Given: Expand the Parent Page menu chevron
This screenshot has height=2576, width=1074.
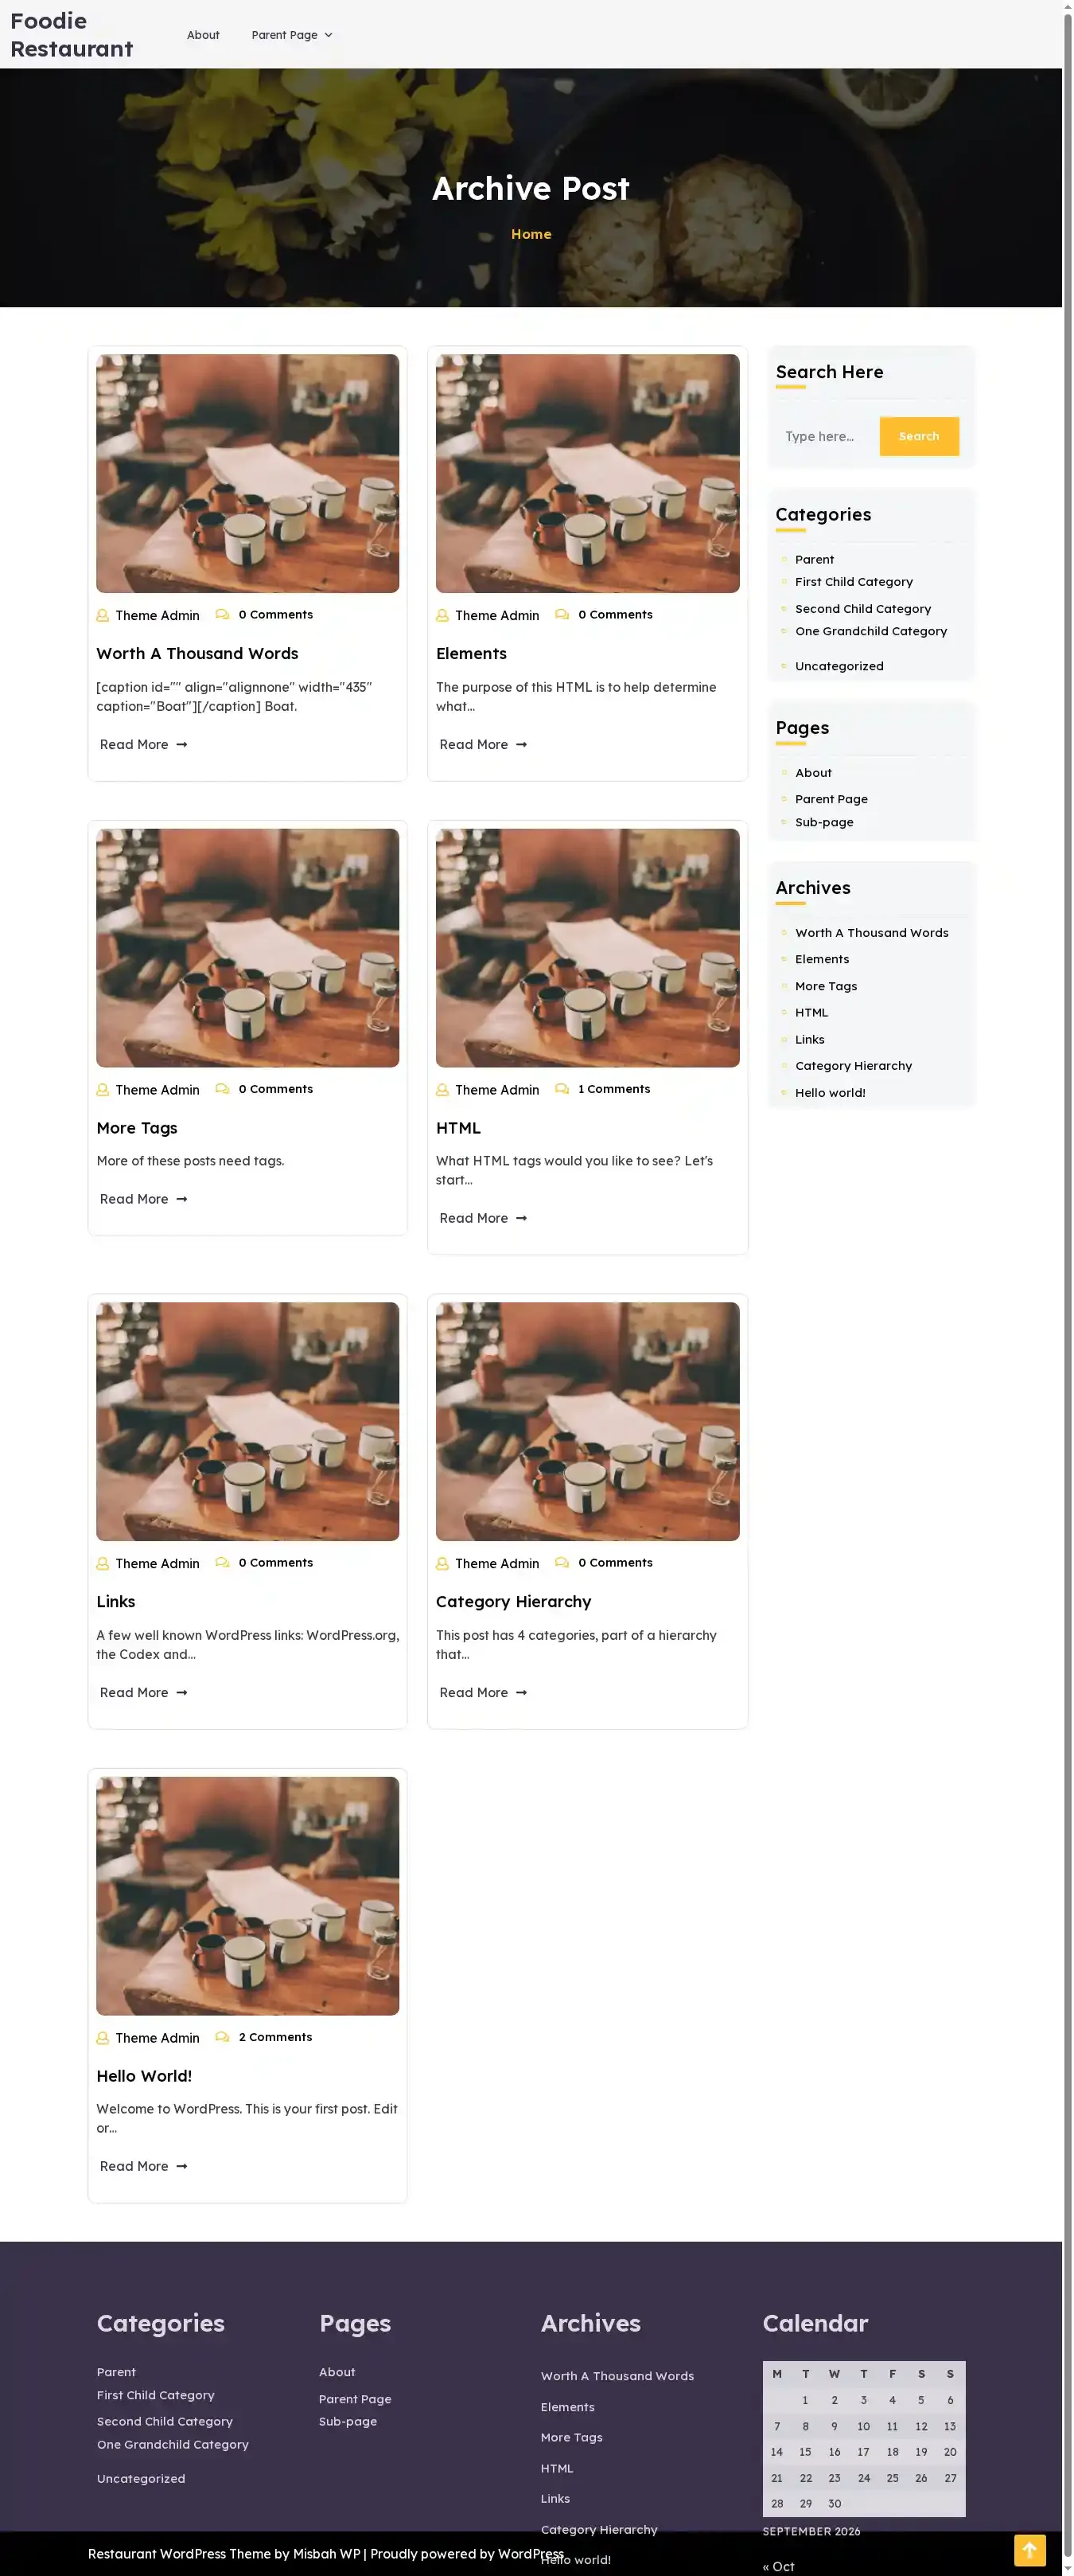Looking at the screenshot, I should coord(328,35).
